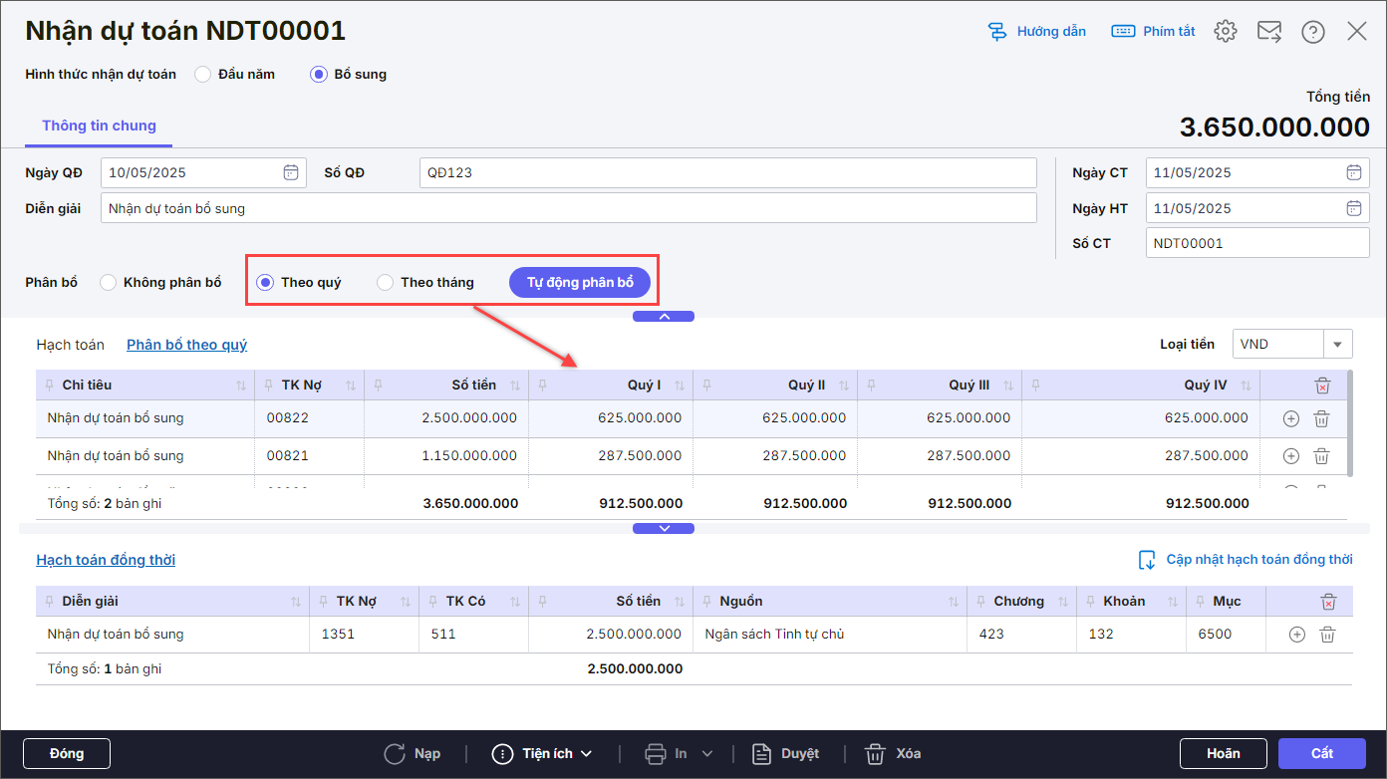Open settings gear icon in header
The width and height of the screenshot is (1387, 779).
click(x=1225, y=32)
